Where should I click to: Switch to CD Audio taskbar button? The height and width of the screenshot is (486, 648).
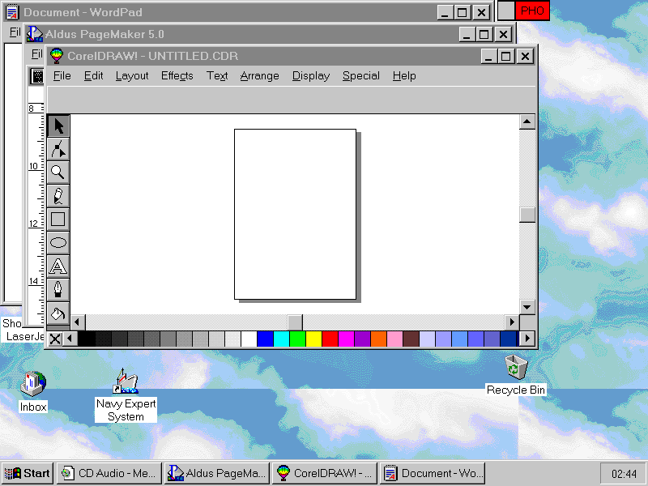109,473
